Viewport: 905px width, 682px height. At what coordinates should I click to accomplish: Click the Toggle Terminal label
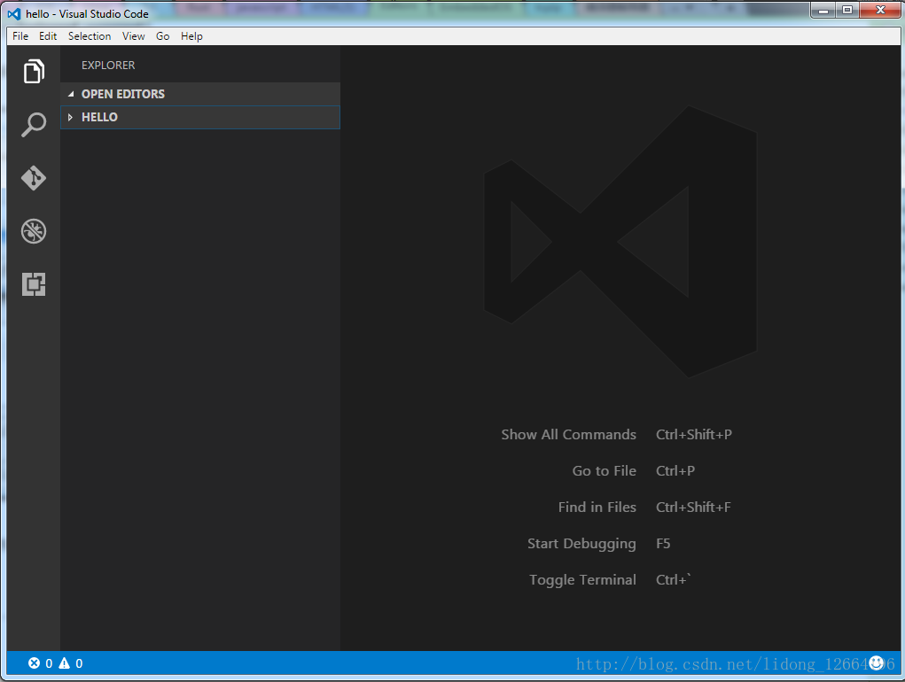(583, 580)
